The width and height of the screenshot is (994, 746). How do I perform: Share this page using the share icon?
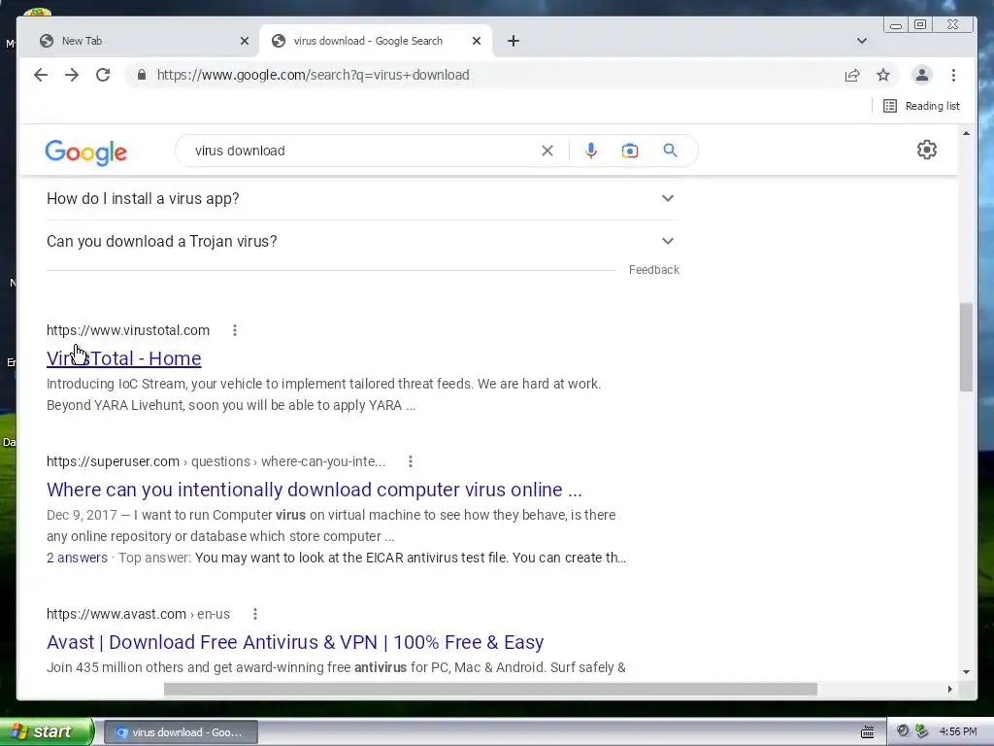pyautogui.click(x=852, y=75)
